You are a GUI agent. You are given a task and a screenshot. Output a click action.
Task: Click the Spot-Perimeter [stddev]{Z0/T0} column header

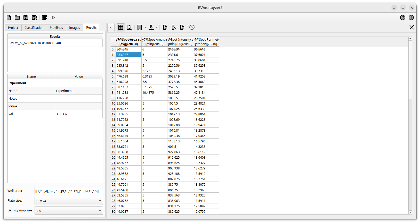(206, 42)
